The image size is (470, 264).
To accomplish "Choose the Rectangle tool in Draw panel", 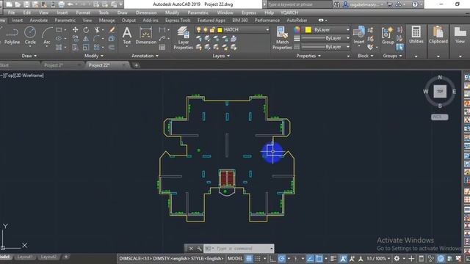I will 59,30.
